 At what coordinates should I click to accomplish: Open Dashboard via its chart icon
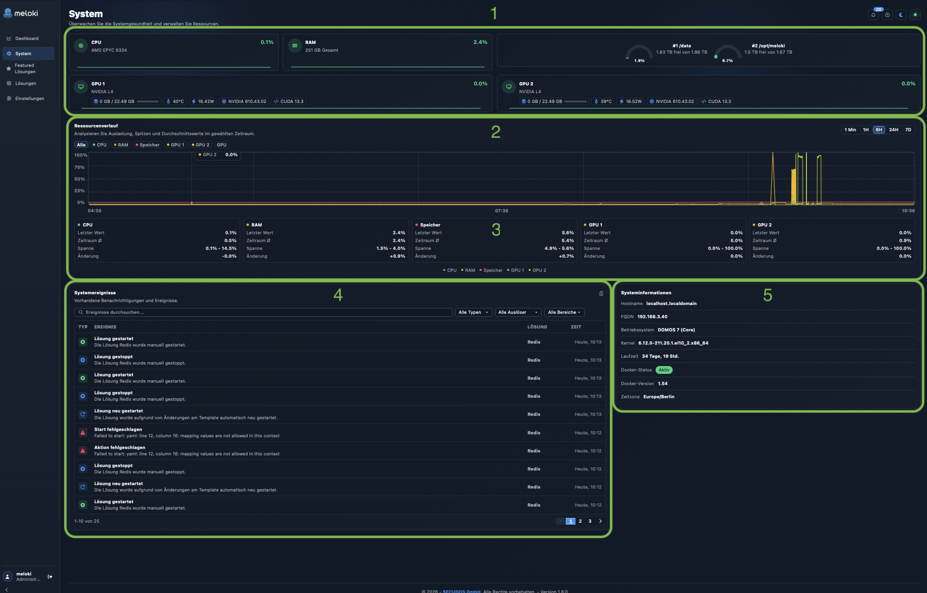tap(9, 39)
